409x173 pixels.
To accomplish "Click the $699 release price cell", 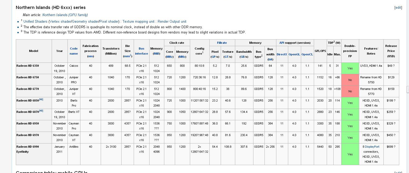I will coord(391,154).
